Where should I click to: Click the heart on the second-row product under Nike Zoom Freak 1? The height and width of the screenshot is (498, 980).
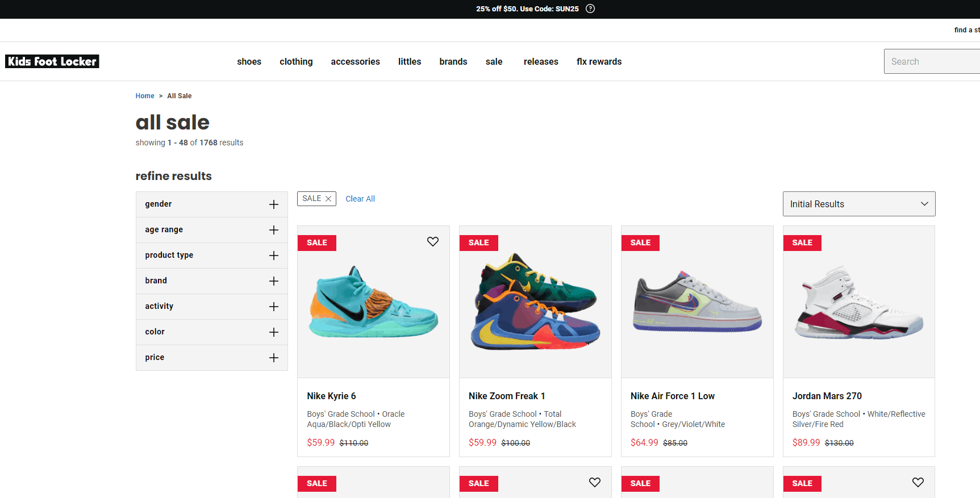click(595, 482)
